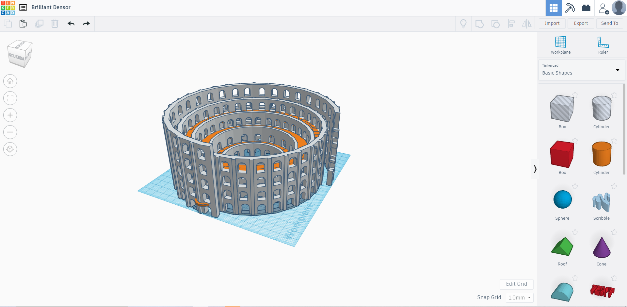
Task: Undo the last action
Action: [x=71, y=24]
